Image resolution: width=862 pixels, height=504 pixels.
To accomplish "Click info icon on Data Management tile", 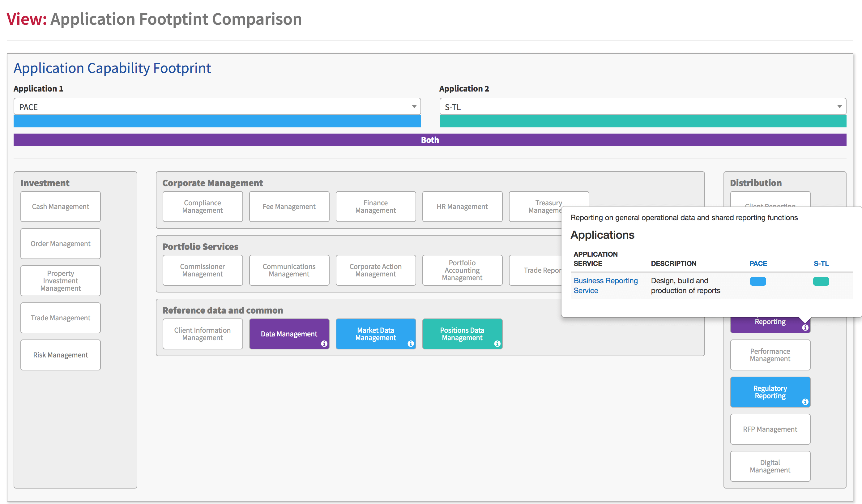I will [x=324, y=344].
